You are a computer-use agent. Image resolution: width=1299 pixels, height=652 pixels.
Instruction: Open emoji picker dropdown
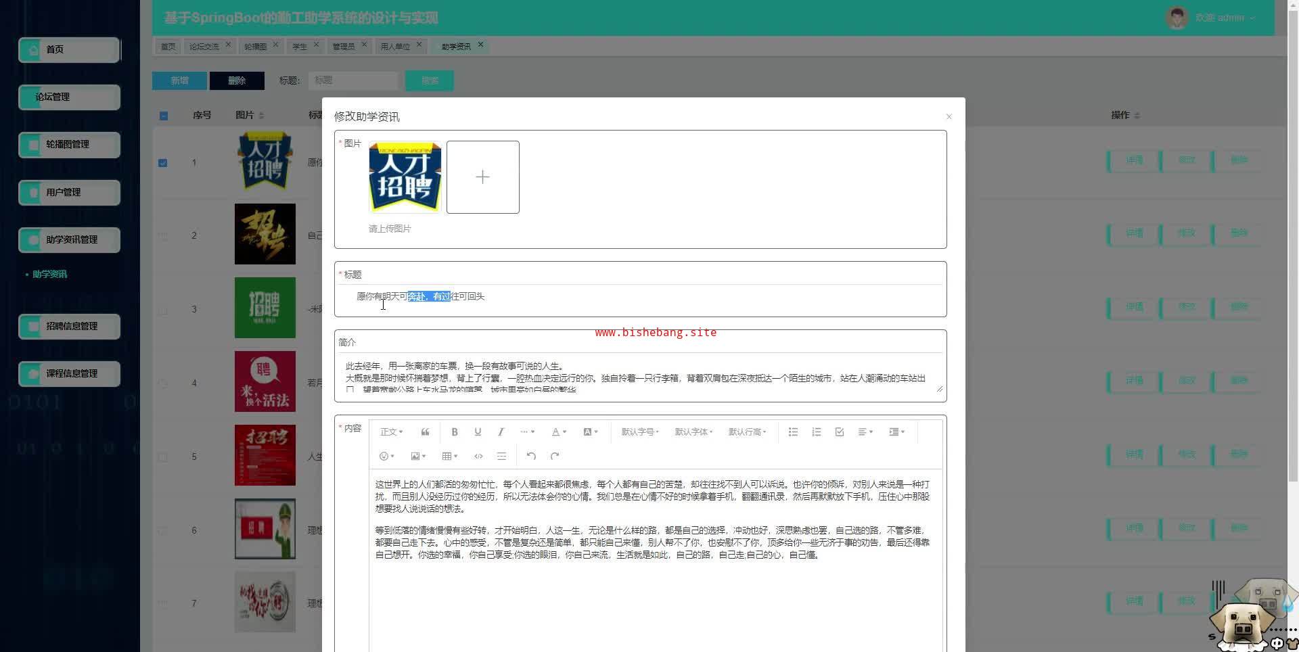point(387,457)
